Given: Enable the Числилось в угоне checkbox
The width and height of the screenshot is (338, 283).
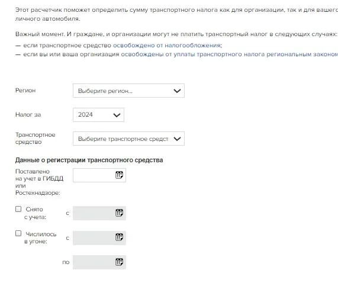Looking at the screenshot, I should click(18, 233).
